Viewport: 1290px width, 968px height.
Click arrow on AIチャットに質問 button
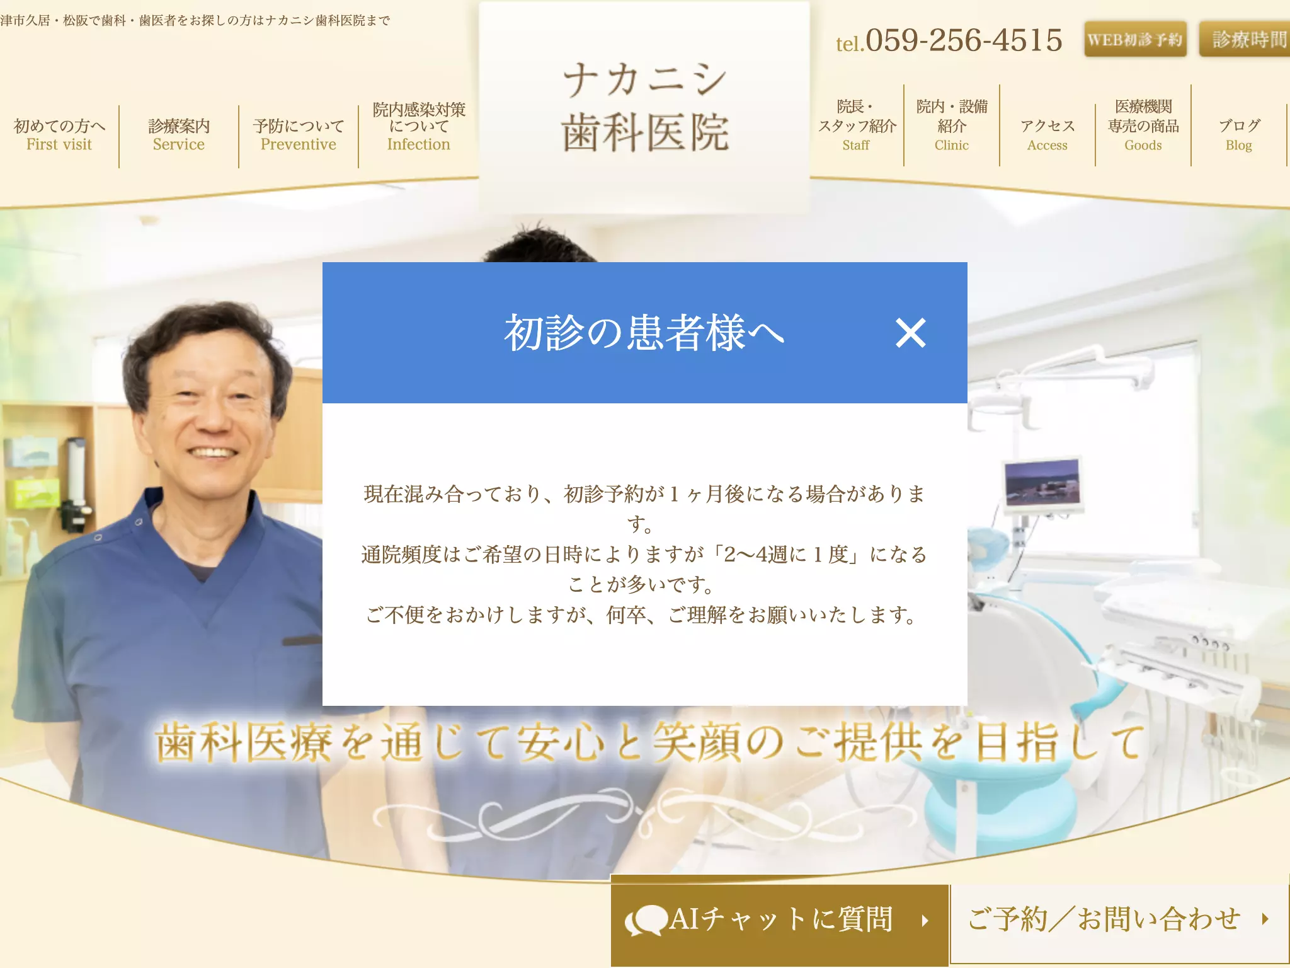[925, 920]
